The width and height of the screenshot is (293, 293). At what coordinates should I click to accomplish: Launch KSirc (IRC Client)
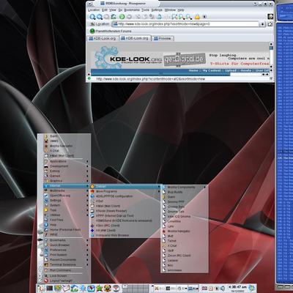click(x=125, y=226)
